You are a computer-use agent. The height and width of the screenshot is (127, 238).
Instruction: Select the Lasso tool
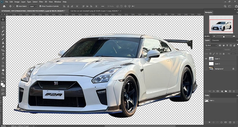pos(3,27)
